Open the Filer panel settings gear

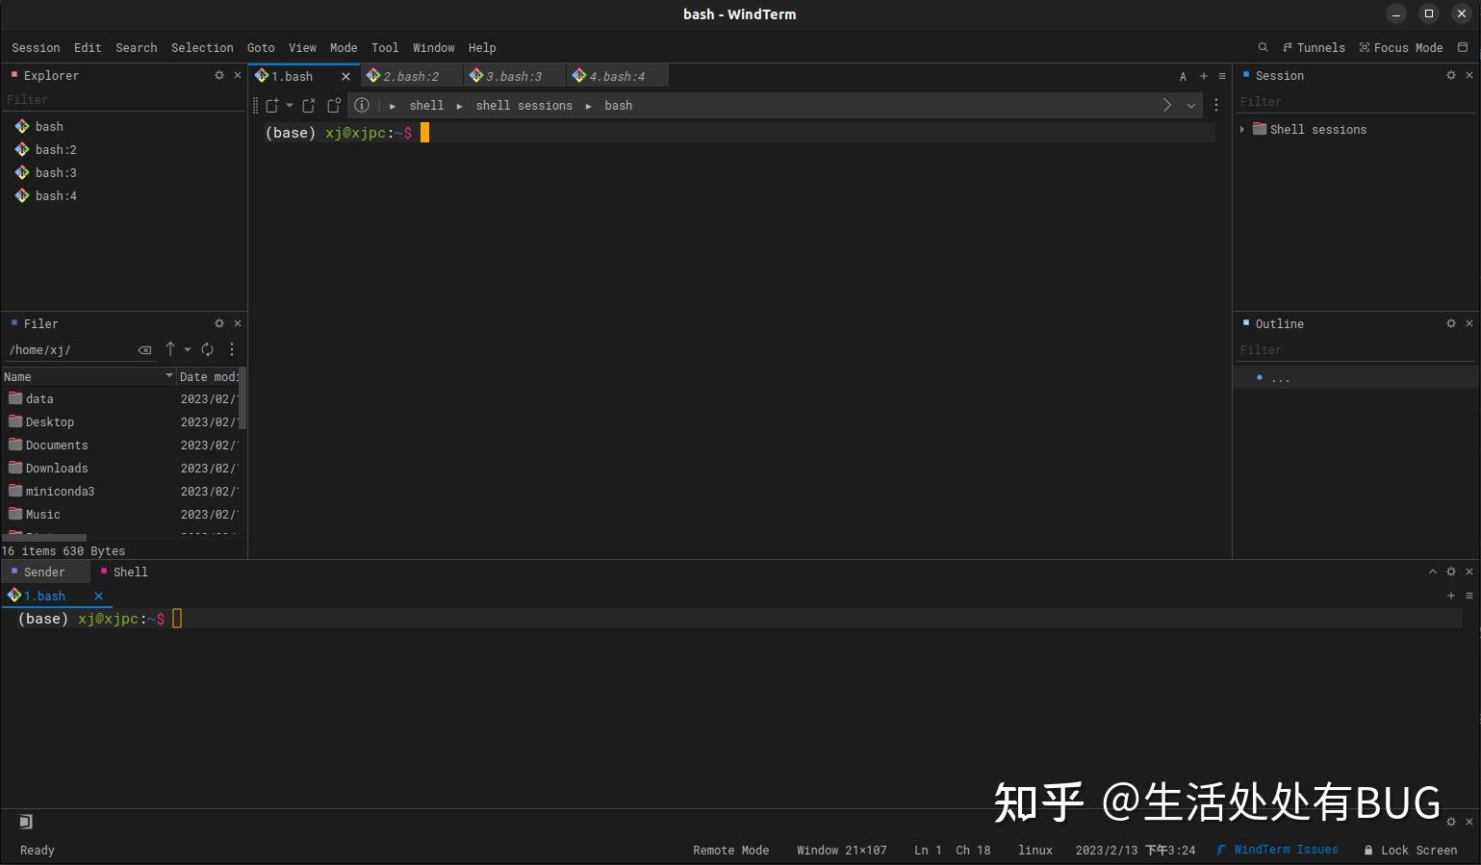click(x=218, y=323)
